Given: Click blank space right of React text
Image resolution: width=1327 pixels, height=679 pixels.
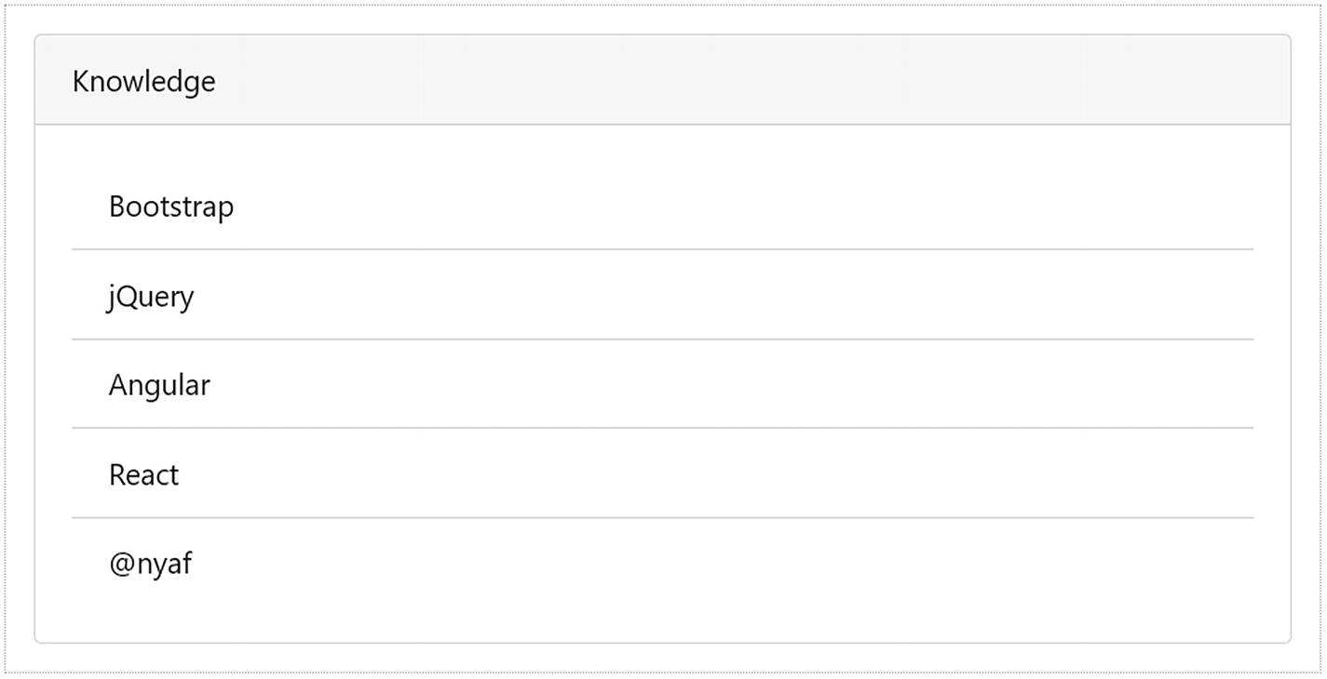Looking at the screenshot, I should (745, 475).
